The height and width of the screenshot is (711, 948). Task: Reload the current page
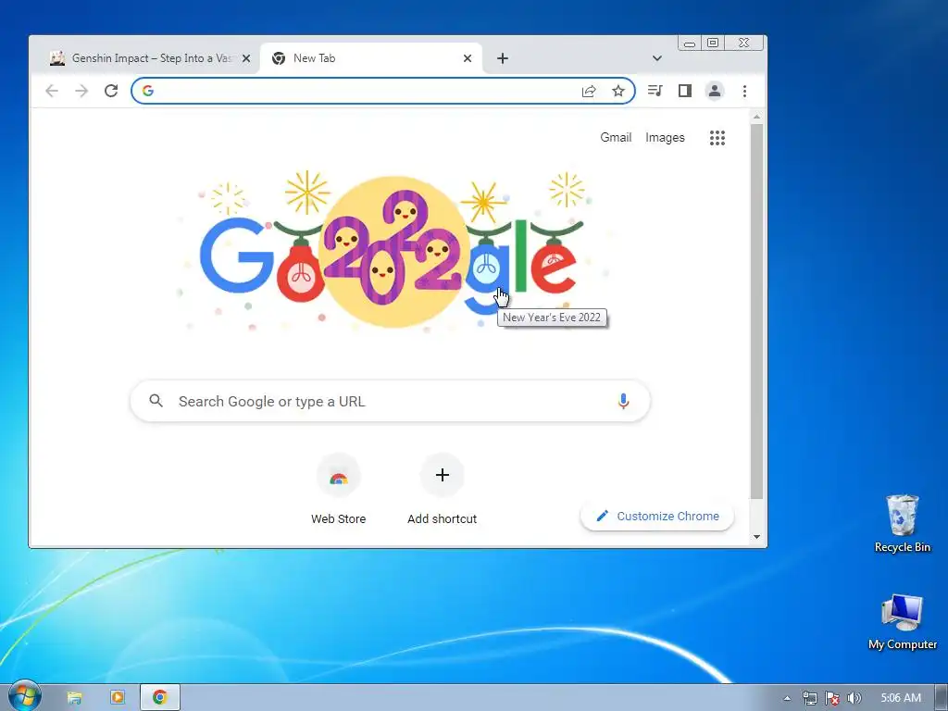pyautogui.click(x=111, y=91)
